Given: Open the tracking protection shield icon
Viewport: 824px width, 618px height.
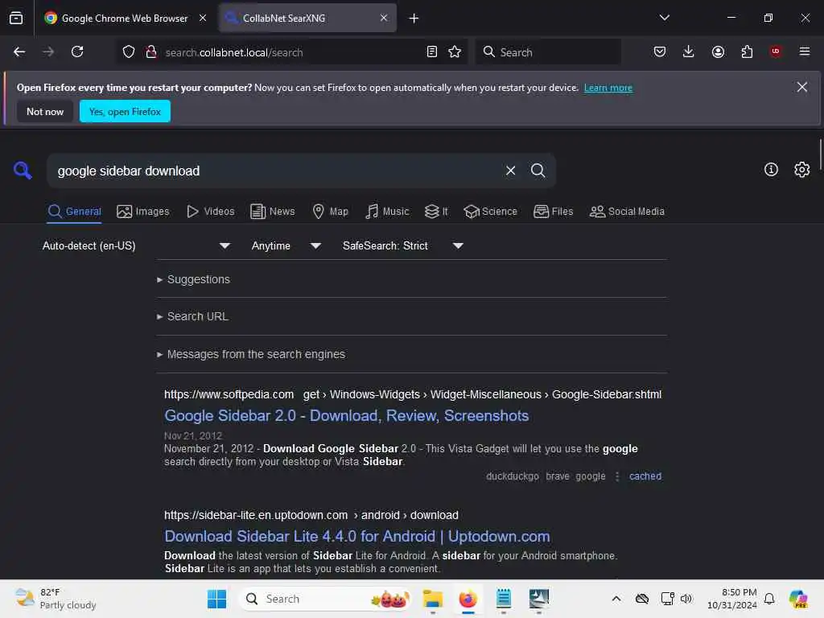Looking at the screenshot, I should coord(129,52).
